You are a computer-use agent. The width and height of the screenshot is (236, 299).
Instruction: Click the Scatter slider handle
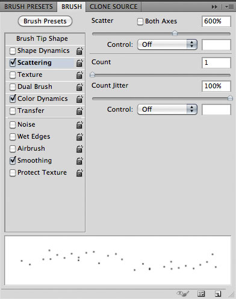(x=175, y=33)
